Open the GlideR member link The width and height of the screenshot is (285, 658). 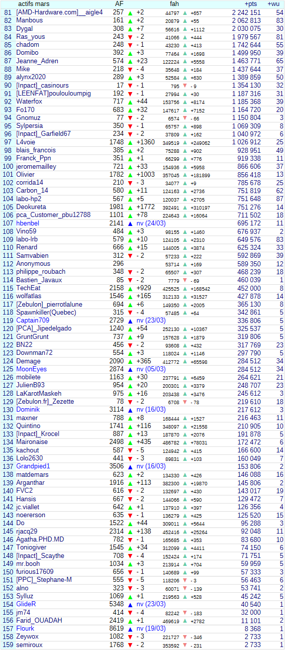click(26, 604)
